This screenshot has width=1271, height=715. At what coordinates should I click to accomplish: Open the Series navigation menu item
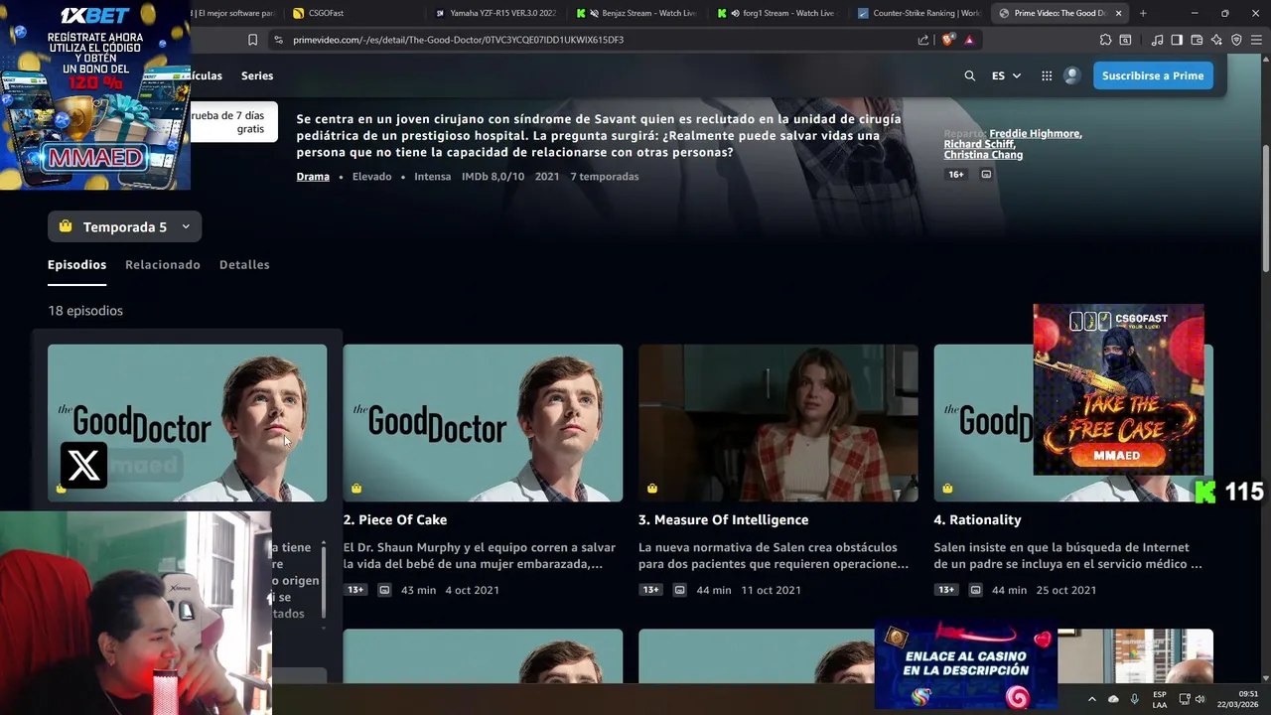(257, 75)
